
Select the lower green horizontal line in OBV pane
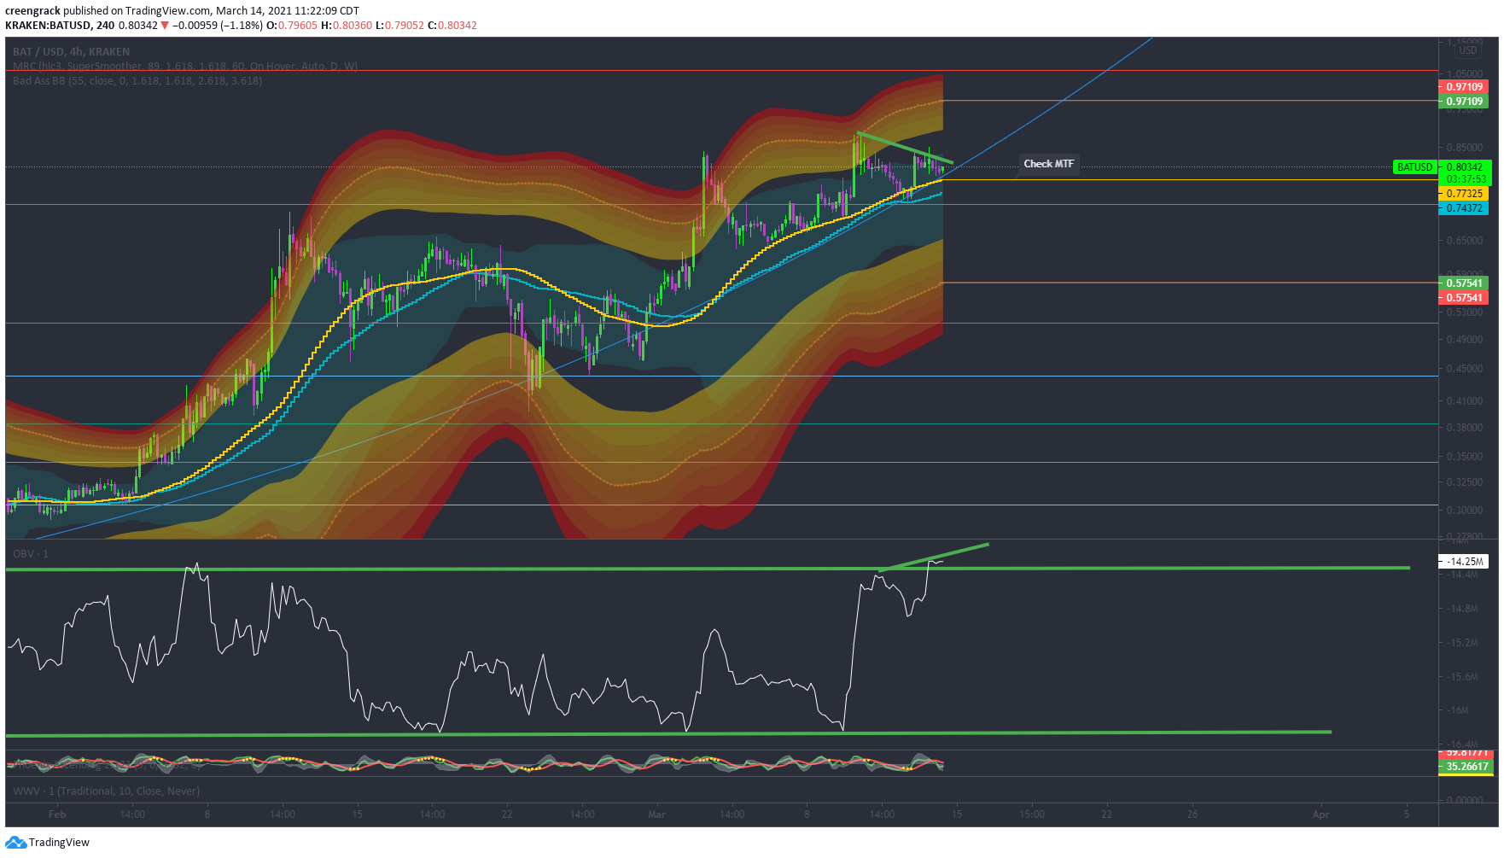(x=668, y=733)
